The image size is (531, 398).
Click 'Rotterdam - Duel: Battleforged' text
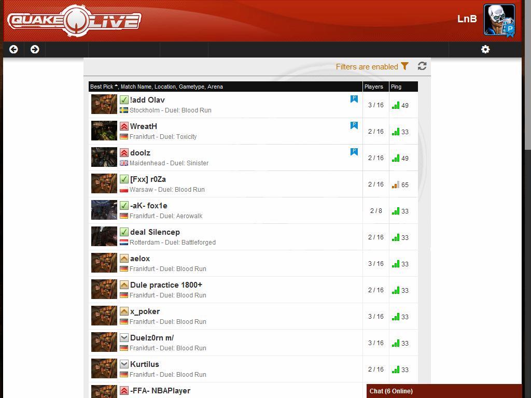tap(173, 243)
